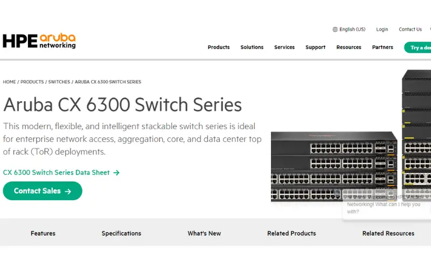Open the Resources menu
Screen dimensions: 431x269
(x=349, y=47)
